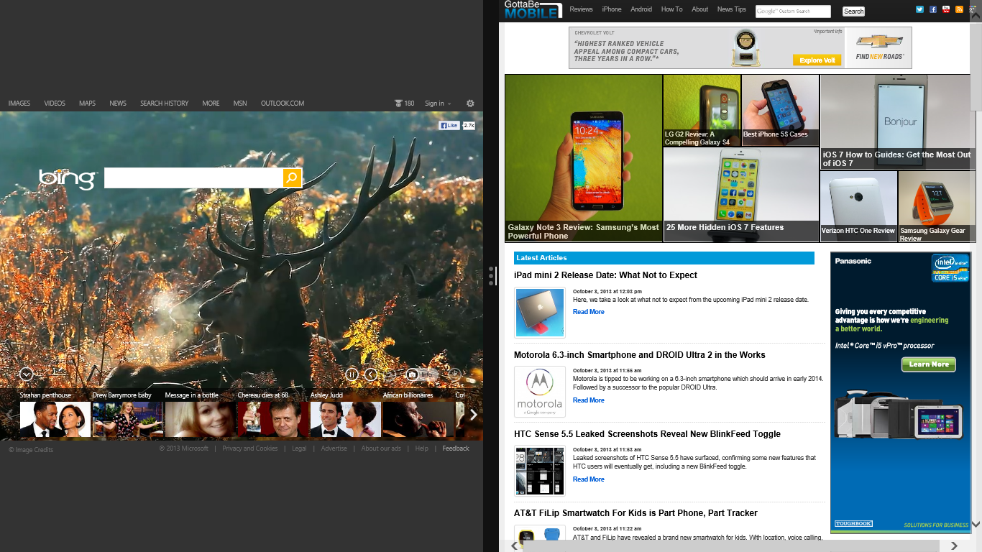Click Read More under Motorola article
The height and width of the screenshot is (552, 982).
589,400
